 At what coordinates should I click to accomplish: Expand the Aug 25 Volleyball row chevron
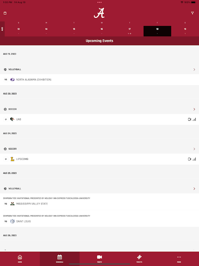click(x=194, y=189)
